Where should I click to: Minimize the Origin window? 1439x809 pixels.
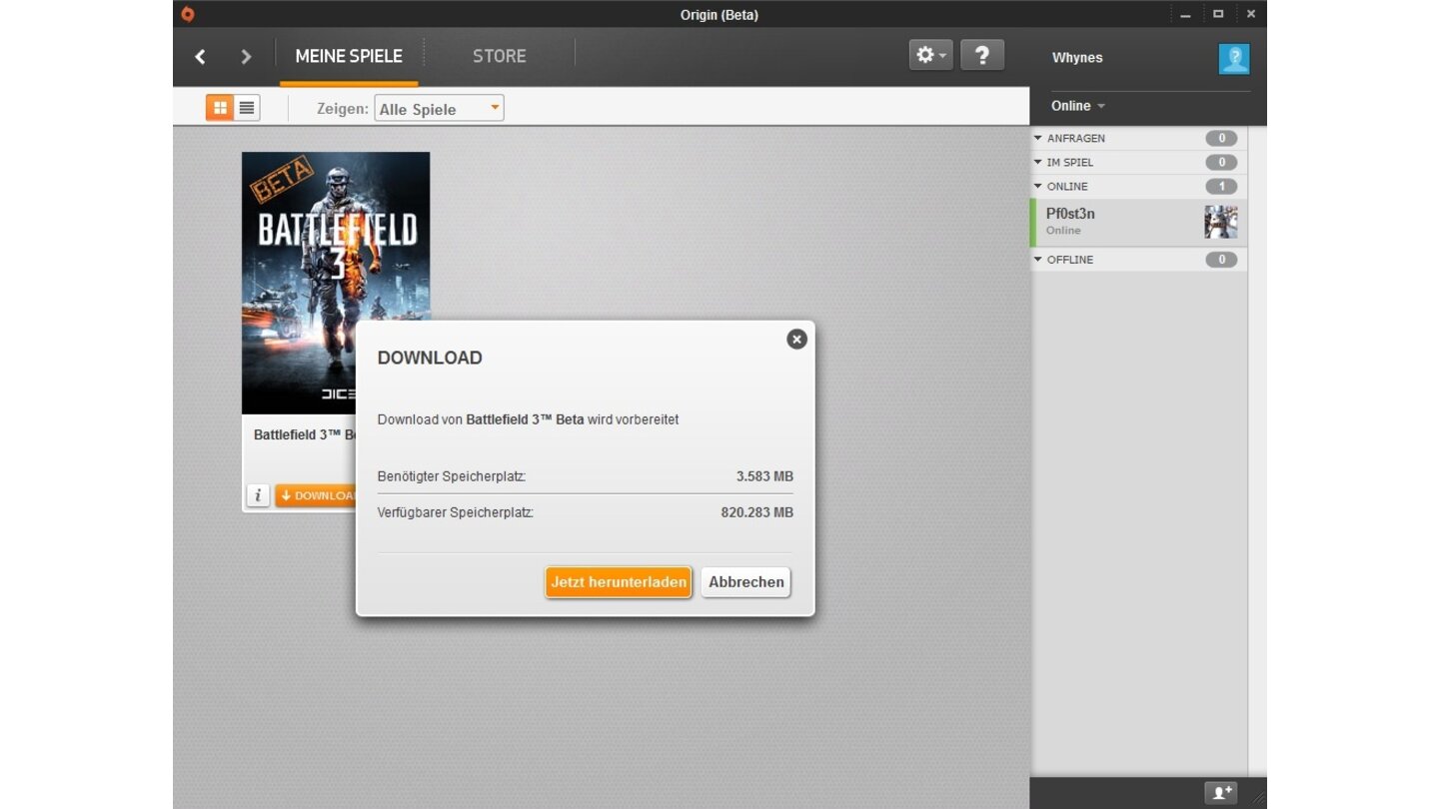click(1185, 14)
